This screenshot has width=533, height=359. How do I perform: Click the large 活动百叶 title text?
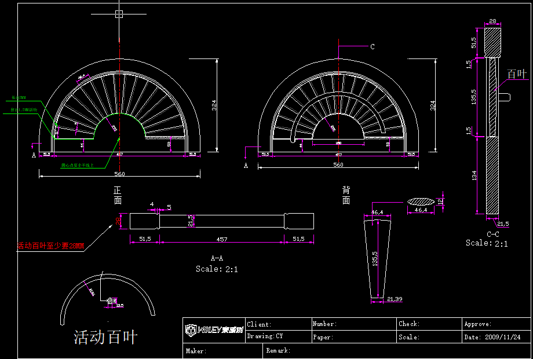point(105,337)
